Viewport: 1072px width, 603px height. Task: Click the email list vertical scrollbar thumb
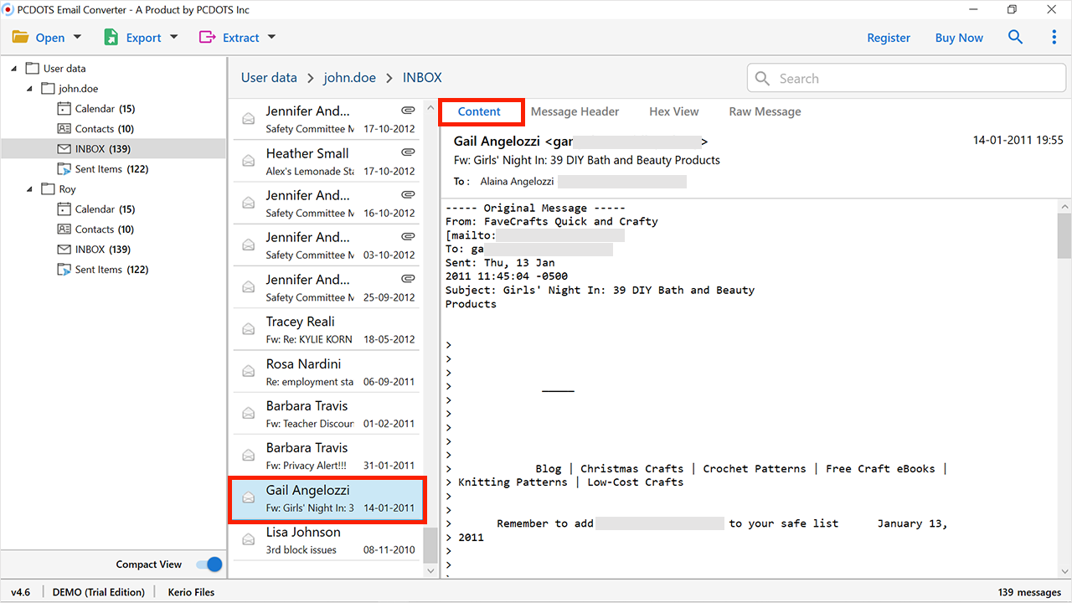(430, 545)
